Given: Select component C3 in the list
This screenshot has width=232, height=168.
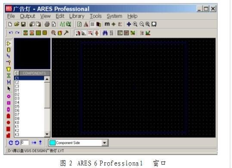Looking at the screenshot, I should point(29,86).
